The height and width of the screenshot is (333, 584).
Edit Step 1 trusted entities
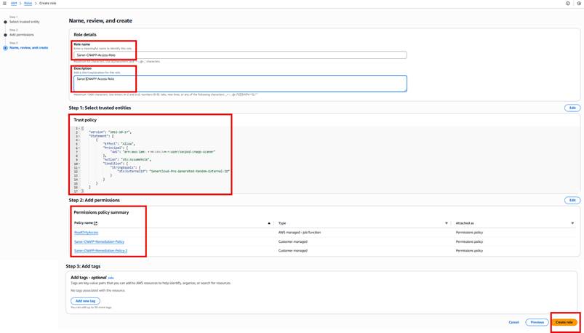572,108
